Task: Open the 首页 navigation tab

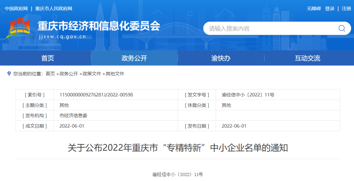Action: [x=48, y=58]
